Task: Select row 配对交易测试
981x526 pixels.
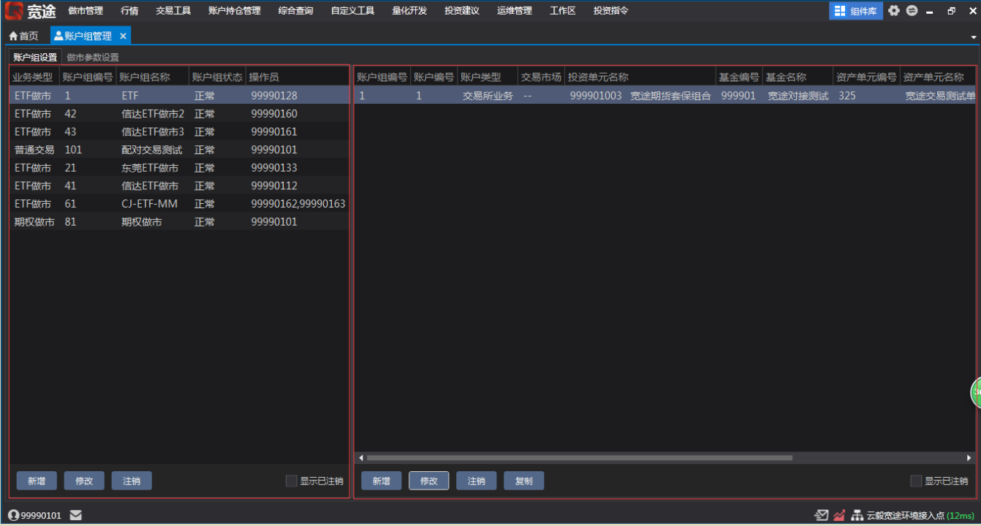Action: click(x=179, y=150)
